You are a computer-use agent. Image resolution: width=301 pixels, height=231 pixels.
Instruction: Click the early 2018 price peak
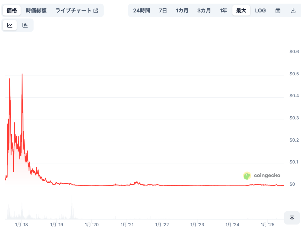pos(22,74)
